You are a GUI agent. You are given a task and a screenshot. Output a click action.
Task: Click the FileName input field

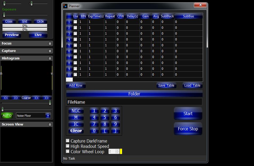[134, 102]
